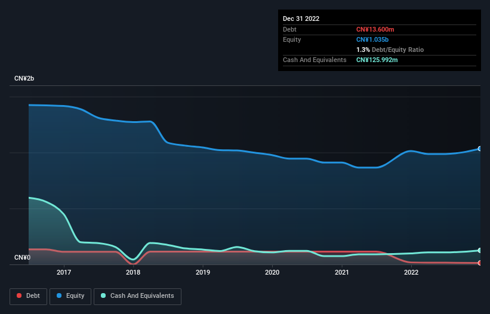Select the Equity endpoint marker at Dec 2022
Image resolution: width=490 pixels, height=314 pixels.
tap(480, 149)
